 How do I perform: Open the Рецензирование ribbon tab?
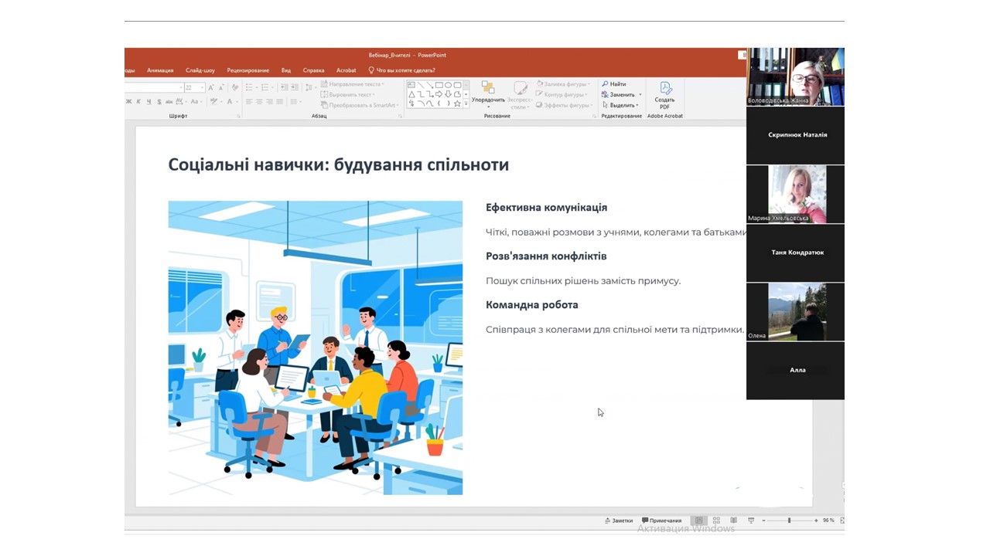click(x=247, y=70)
